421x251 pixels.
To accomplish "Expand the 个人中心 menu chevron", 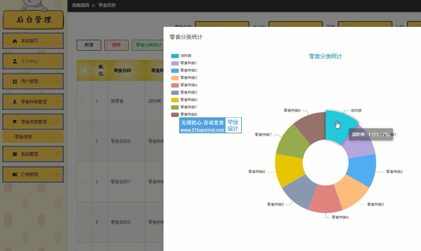I will click(x=57, y=61).
